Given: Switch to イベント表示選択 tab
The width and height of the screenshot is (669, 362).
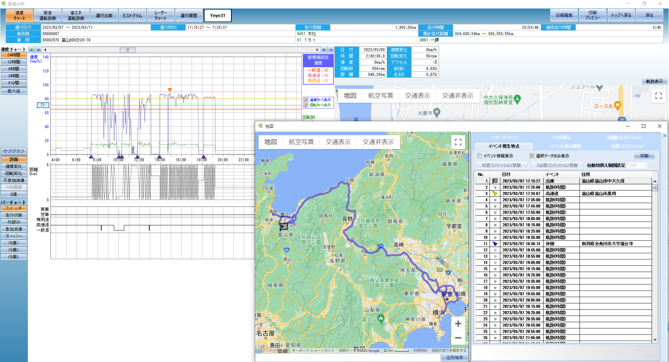Looking at the screenshot, I should (565, 146).
